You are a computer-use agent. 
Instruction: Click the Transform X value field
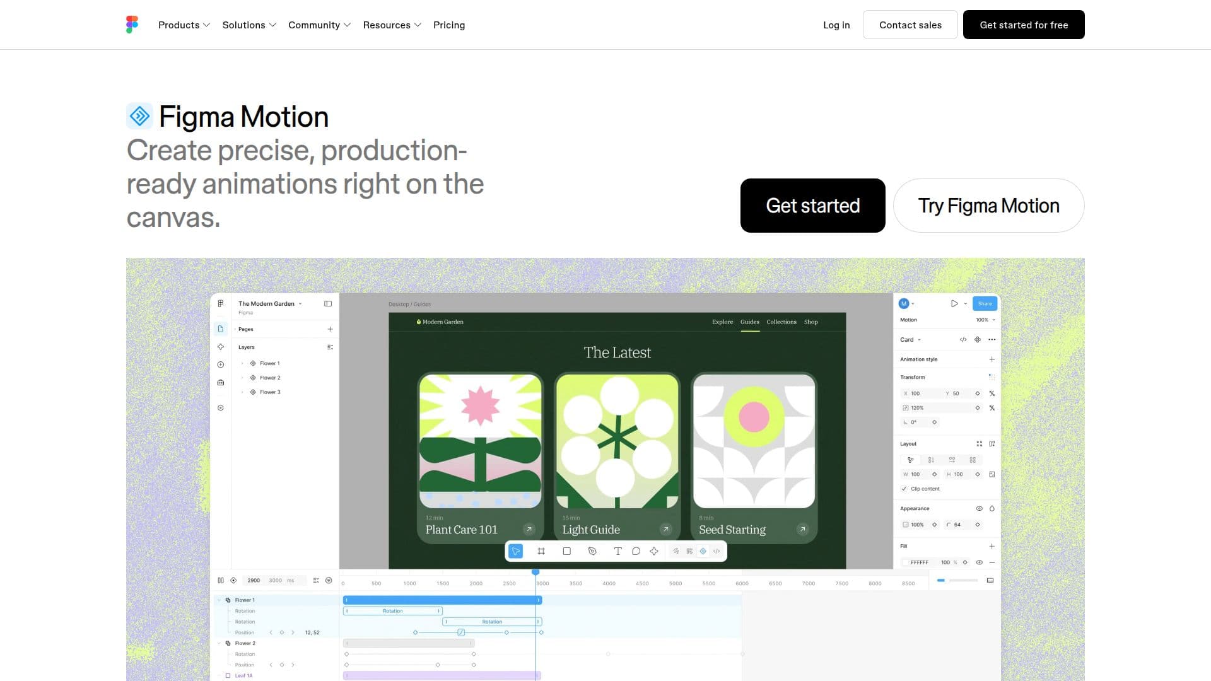pos(920,393)
